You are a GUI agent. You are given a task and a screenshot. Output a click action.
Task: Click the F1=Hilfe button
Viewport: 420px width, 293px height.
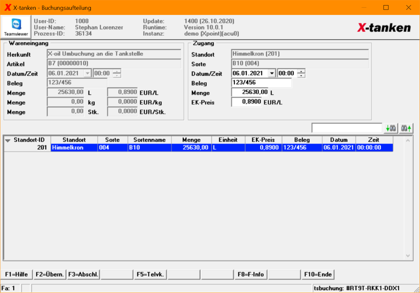[17, 274]
